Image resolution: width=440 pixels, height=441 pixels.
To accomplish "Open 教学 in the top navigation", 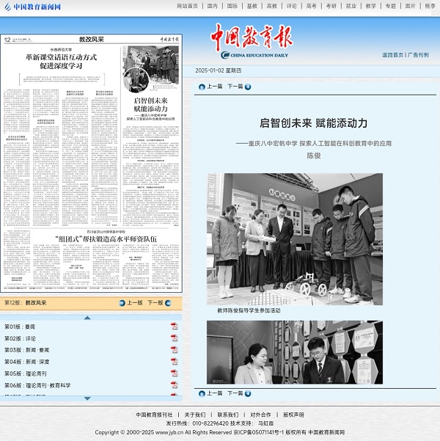I will (370, 6).
